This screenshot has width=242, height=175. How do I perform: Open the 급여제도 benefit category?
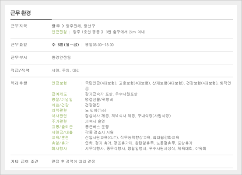coord(59,94)
